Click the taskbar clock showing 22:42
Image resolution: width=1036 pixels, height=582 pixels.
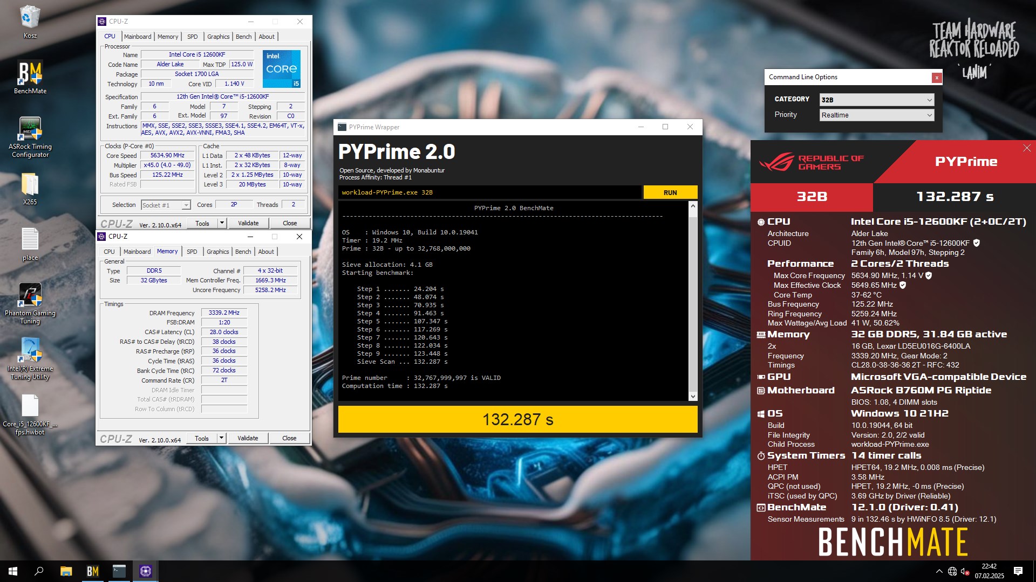[989, 571]
